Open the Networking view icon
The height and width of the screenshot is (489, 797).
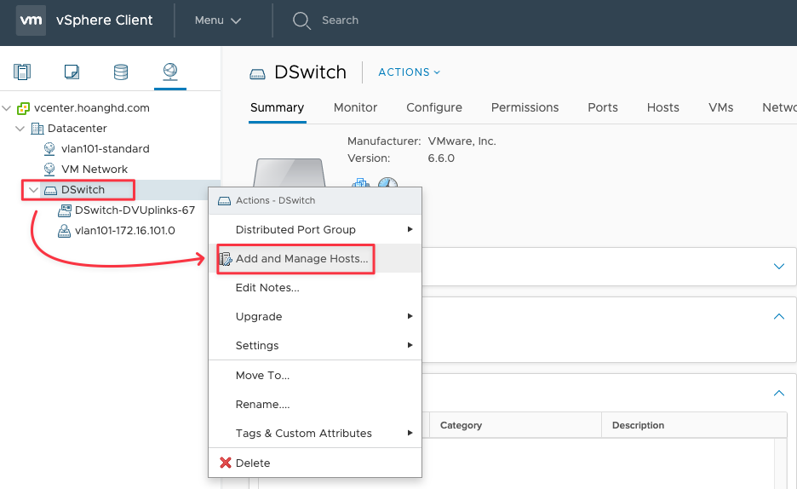pos(169,72)
